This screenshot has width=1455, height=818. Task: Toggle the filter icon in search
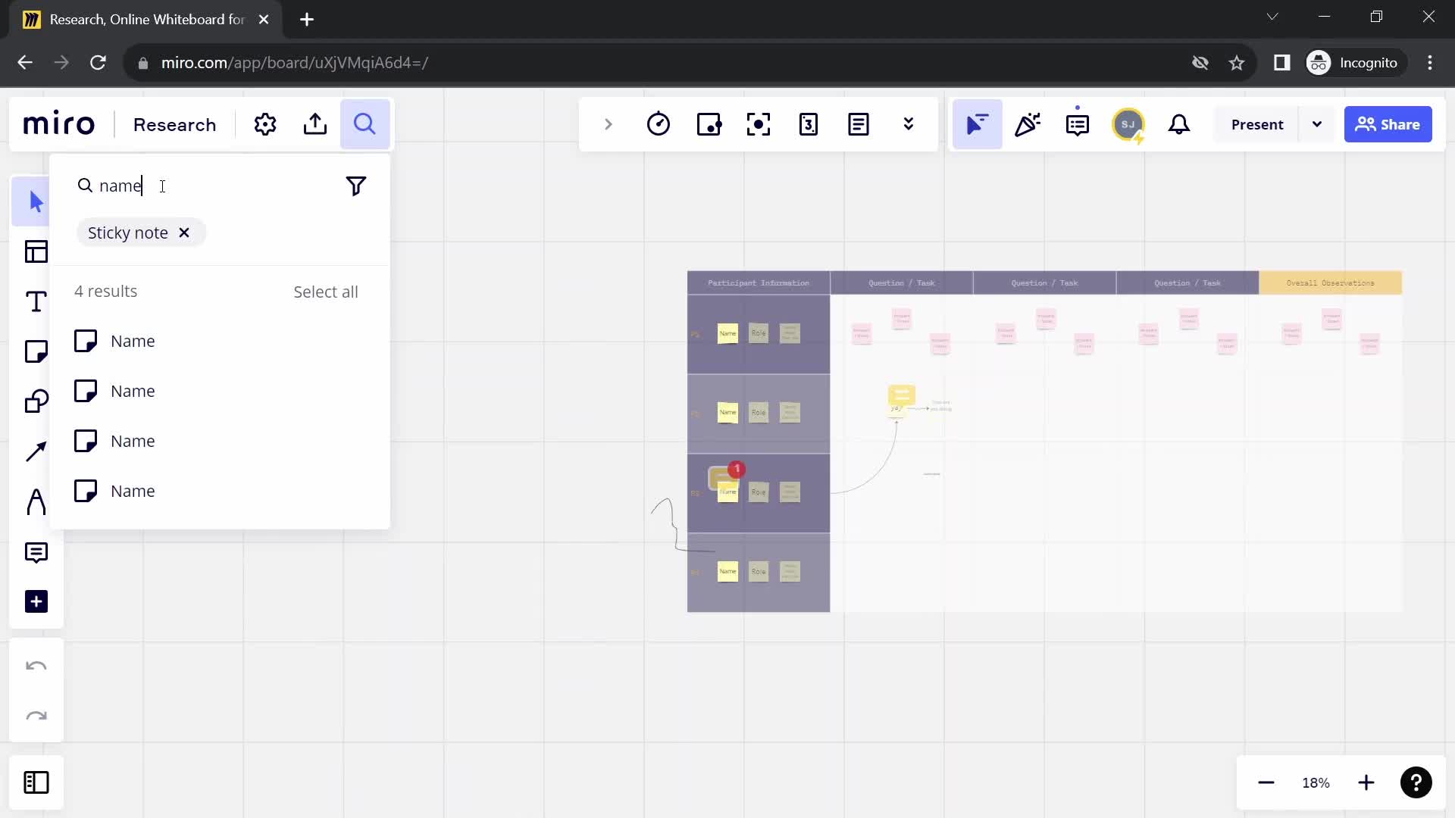click(355, 186)
